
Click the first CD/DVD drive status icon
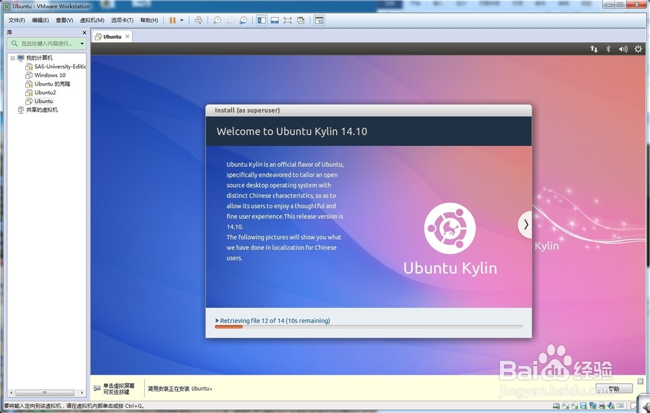point(565,406)
